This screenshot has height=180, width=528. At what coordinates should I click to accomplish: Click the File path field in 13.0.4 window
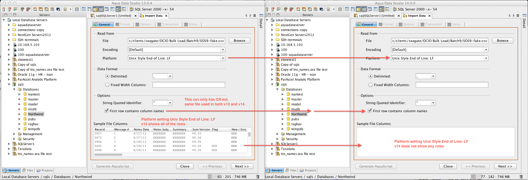176,41
